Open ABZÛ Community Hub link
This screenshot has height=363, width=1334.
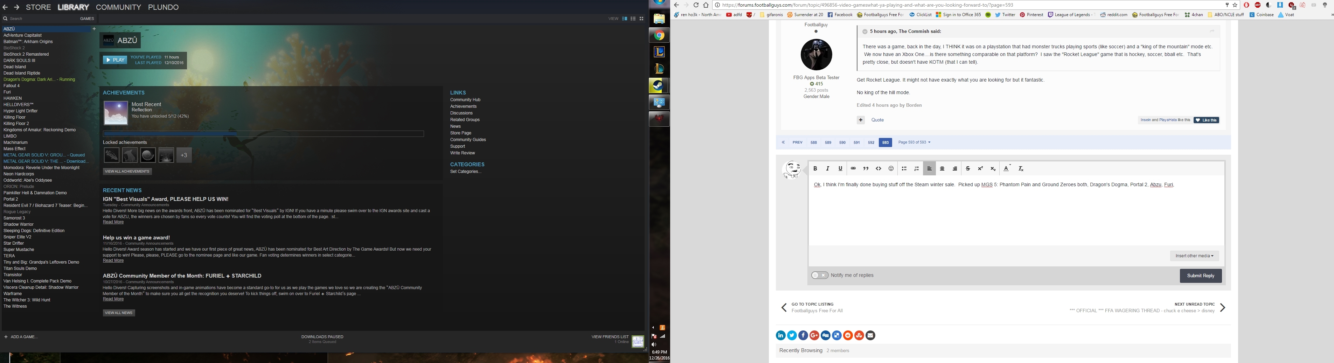465,100
